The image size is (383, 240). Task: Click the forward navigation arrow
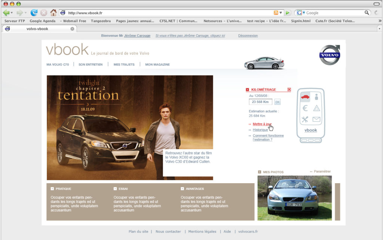coord(19,13)
